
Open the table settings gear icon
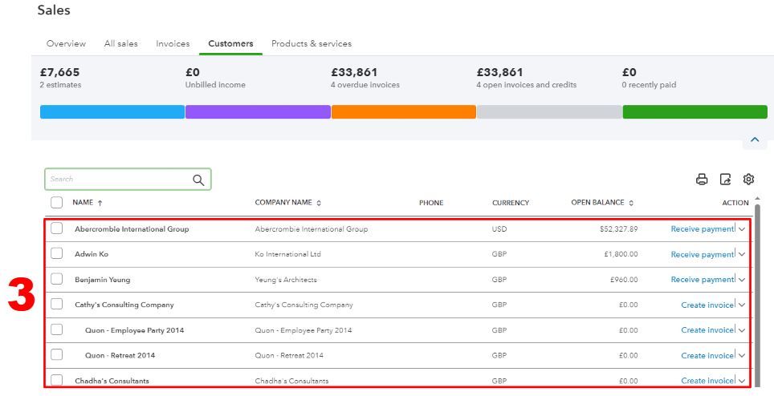tap(748, 179)
